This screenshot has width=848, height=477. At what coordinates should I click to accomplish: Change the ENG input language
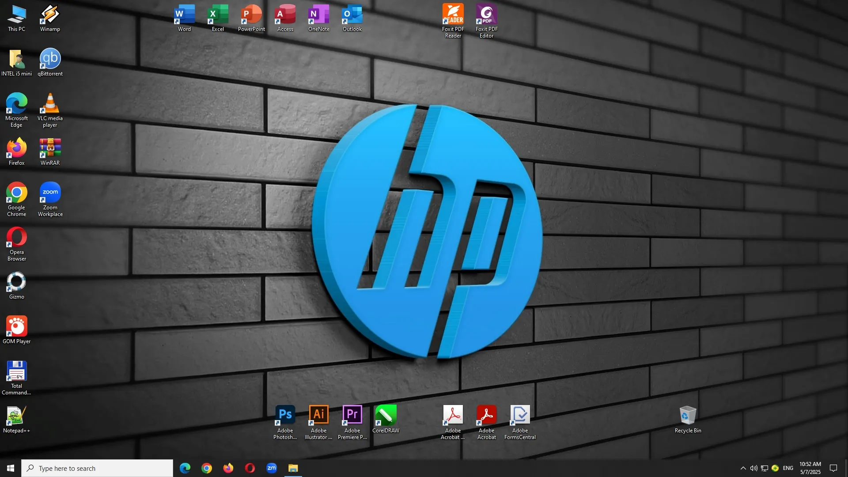click(788, 468)
